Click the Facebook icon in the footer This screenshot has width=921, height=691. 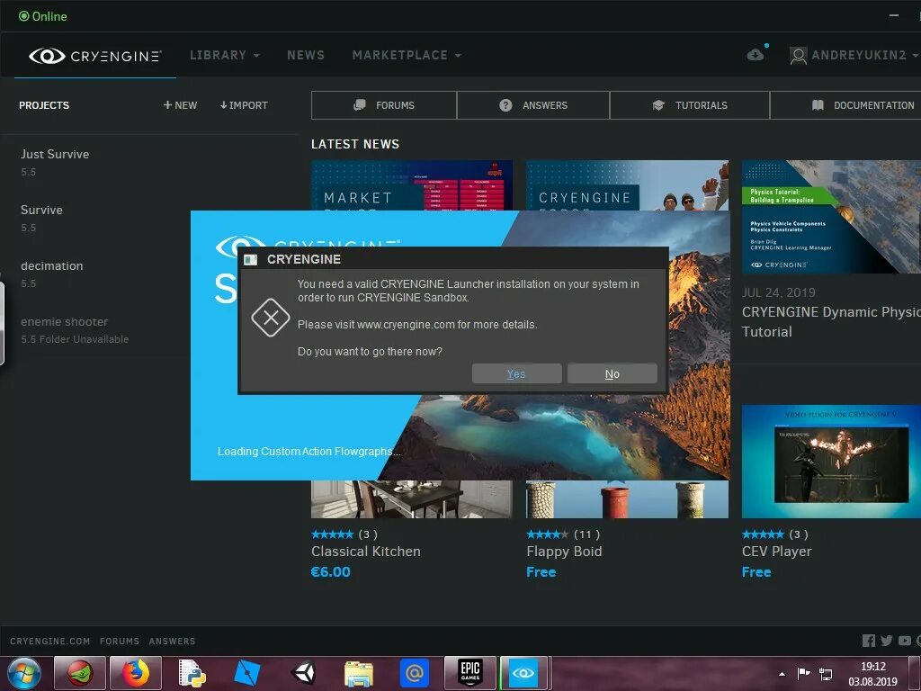[x=869, y=641]
